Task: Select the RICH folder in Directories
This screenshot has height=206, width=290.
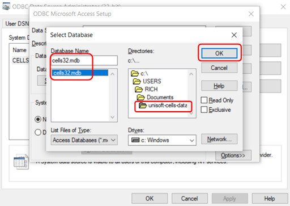Action: coord(146,89)
